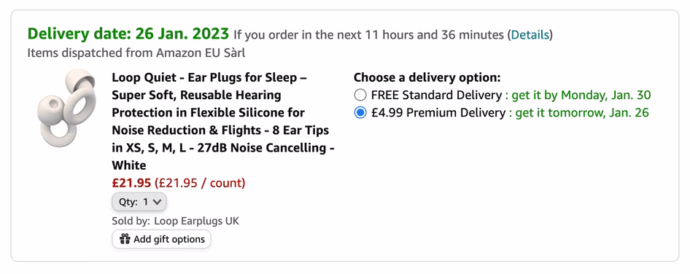The width and height of the screenshot is (690, 274).
Task: Select FREE Standard Delivery radio button
Action: 360,95
